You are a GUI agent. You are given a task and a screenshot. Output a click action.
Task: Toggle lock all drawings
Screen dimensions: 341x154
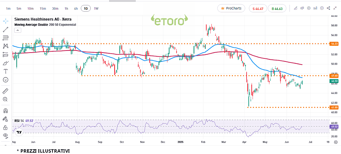pos(5,127)
